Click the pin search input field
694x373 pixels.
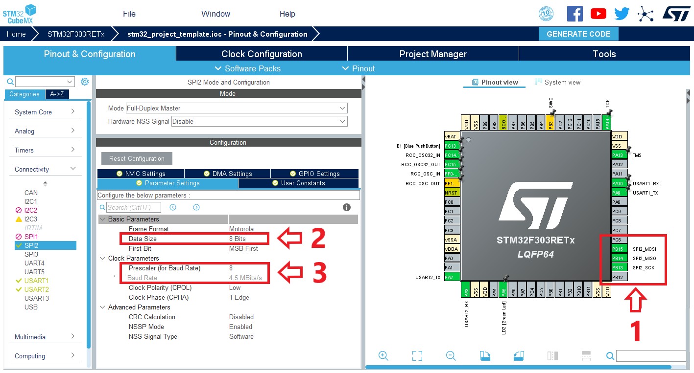tap(652, 356)
